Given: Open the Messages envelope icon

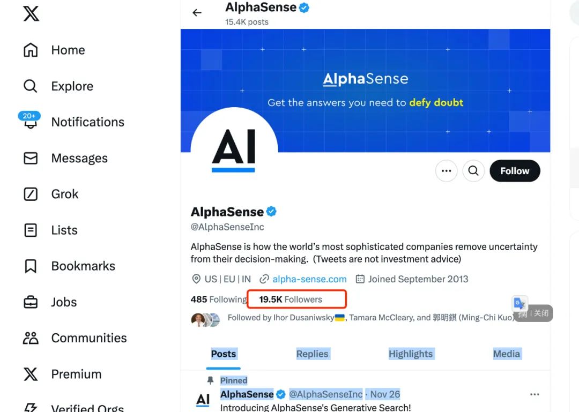Looking at the screenshot, I should click(31, 158).
